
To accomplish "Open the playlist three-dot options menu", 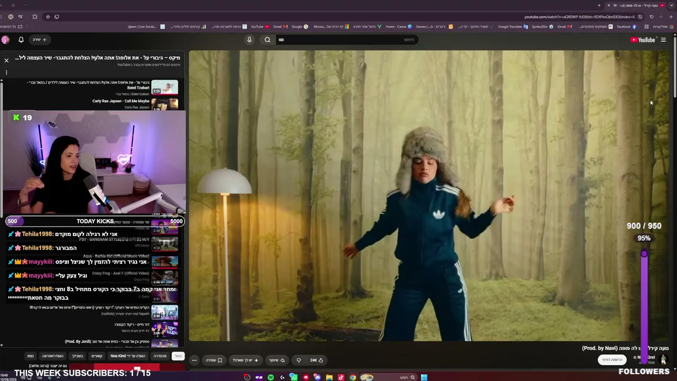I will coord(6,72).
